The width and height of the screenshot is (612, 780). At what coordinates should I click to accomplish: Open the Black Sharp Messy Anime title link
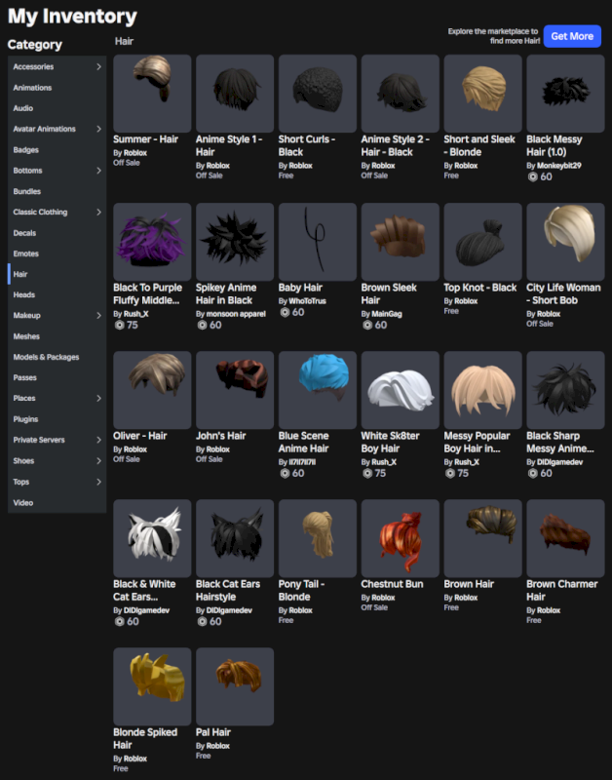pyautogui.click(x=560, y=443)
